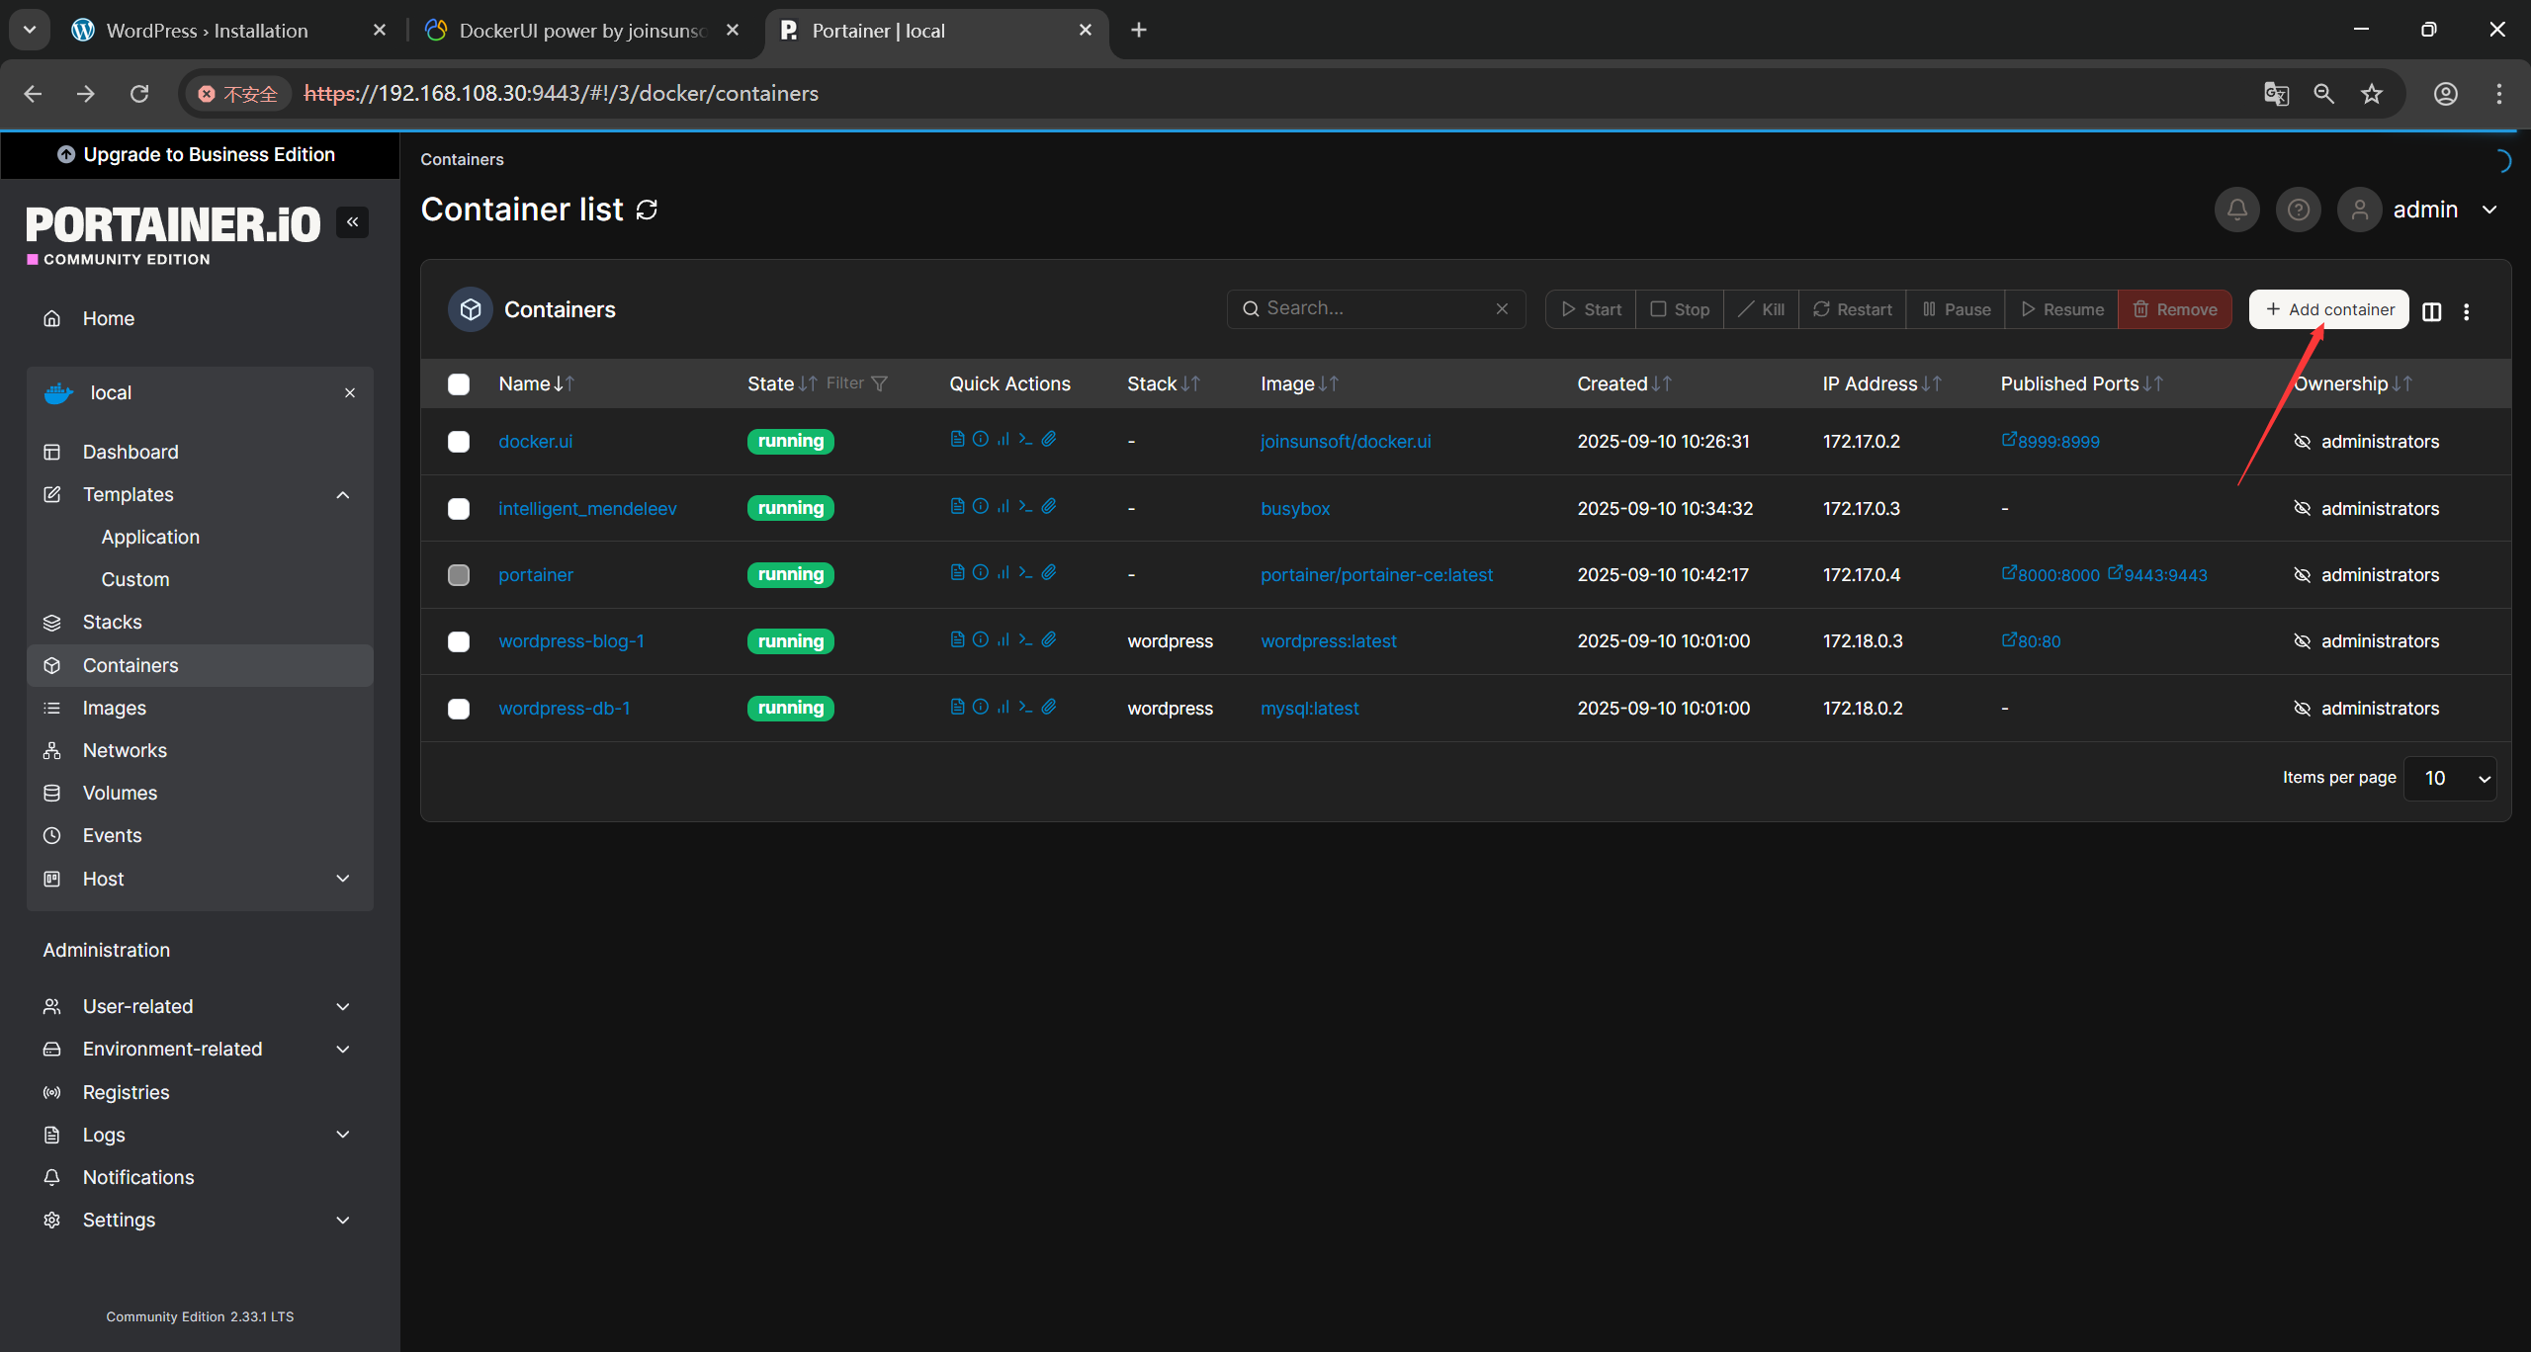Open logs icon for docker.ui container

coord(957,439)
